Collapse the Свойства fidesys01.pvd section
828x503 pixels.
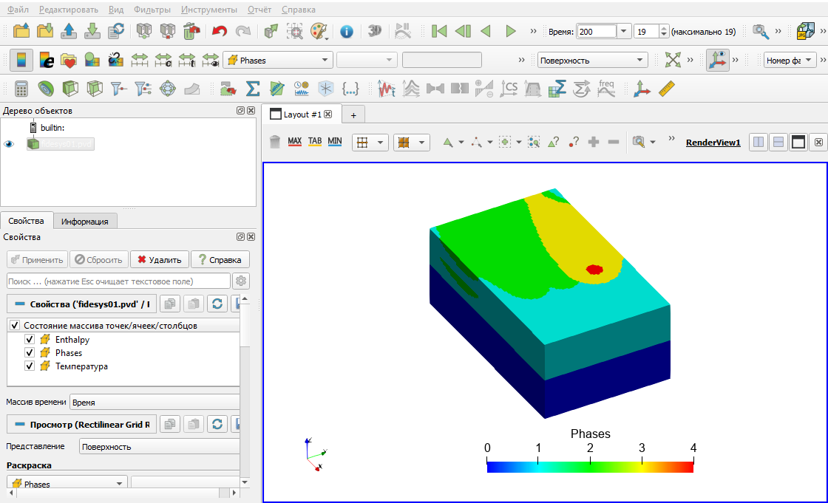pyautogui.click(x=20, y=304)
